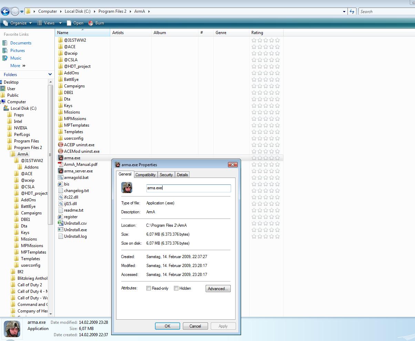The image size is (415, 341).
Task: Expand More favorite links
Action: [18, 66]
